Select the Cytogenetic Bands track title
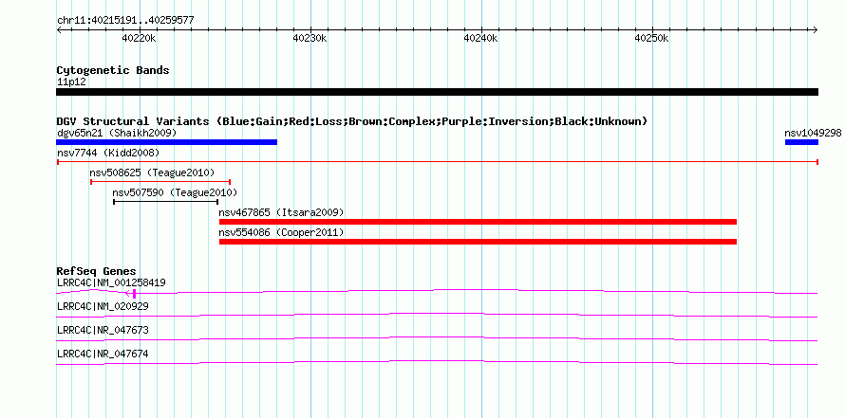 (x=113, y=70)
